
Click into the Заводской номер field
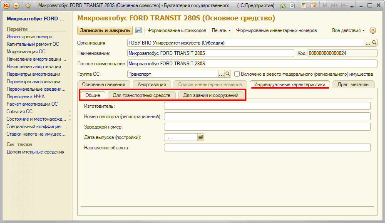coord(267,126)
